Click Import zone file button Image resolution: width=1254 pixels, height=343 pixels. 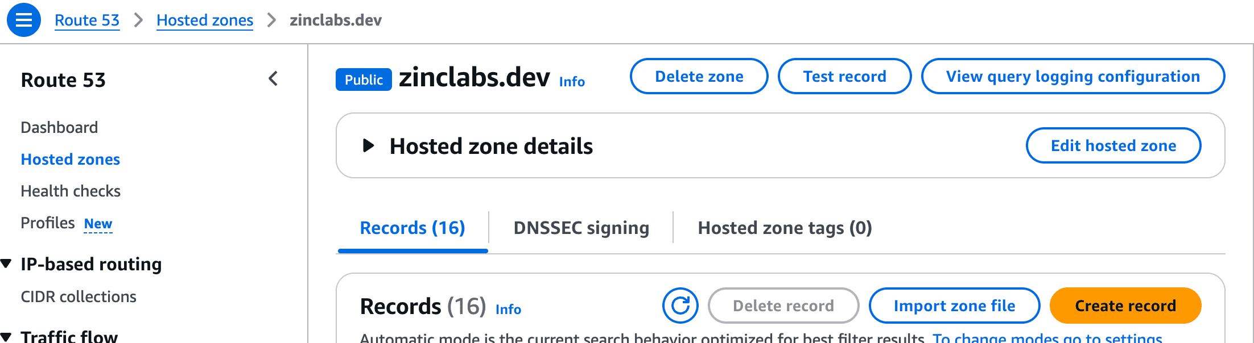point(954,306)
